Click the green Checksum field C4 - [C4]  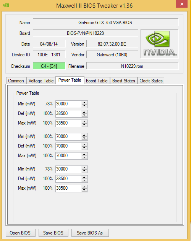pos(49,66)
